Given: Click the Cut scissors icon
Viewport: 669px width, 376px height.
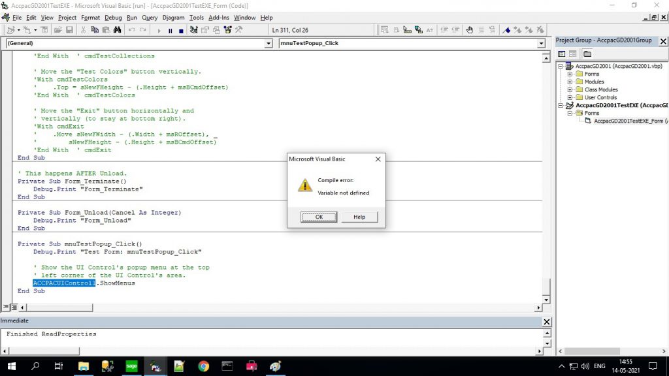Looking at the screenshot, I should click(83, 30).
